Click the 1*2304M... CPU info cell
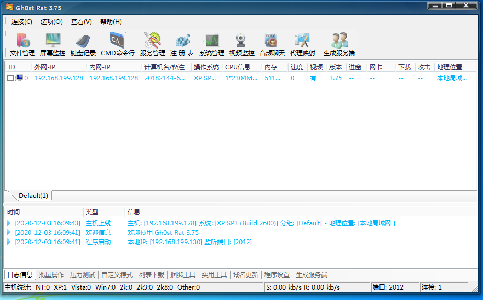This screenshot has height=300, width=483. point(241,78)
